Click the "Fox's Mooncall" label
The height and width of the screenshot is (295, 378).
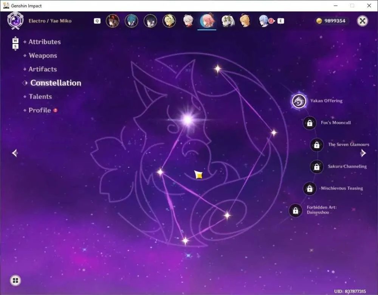[x=336, y=123]
